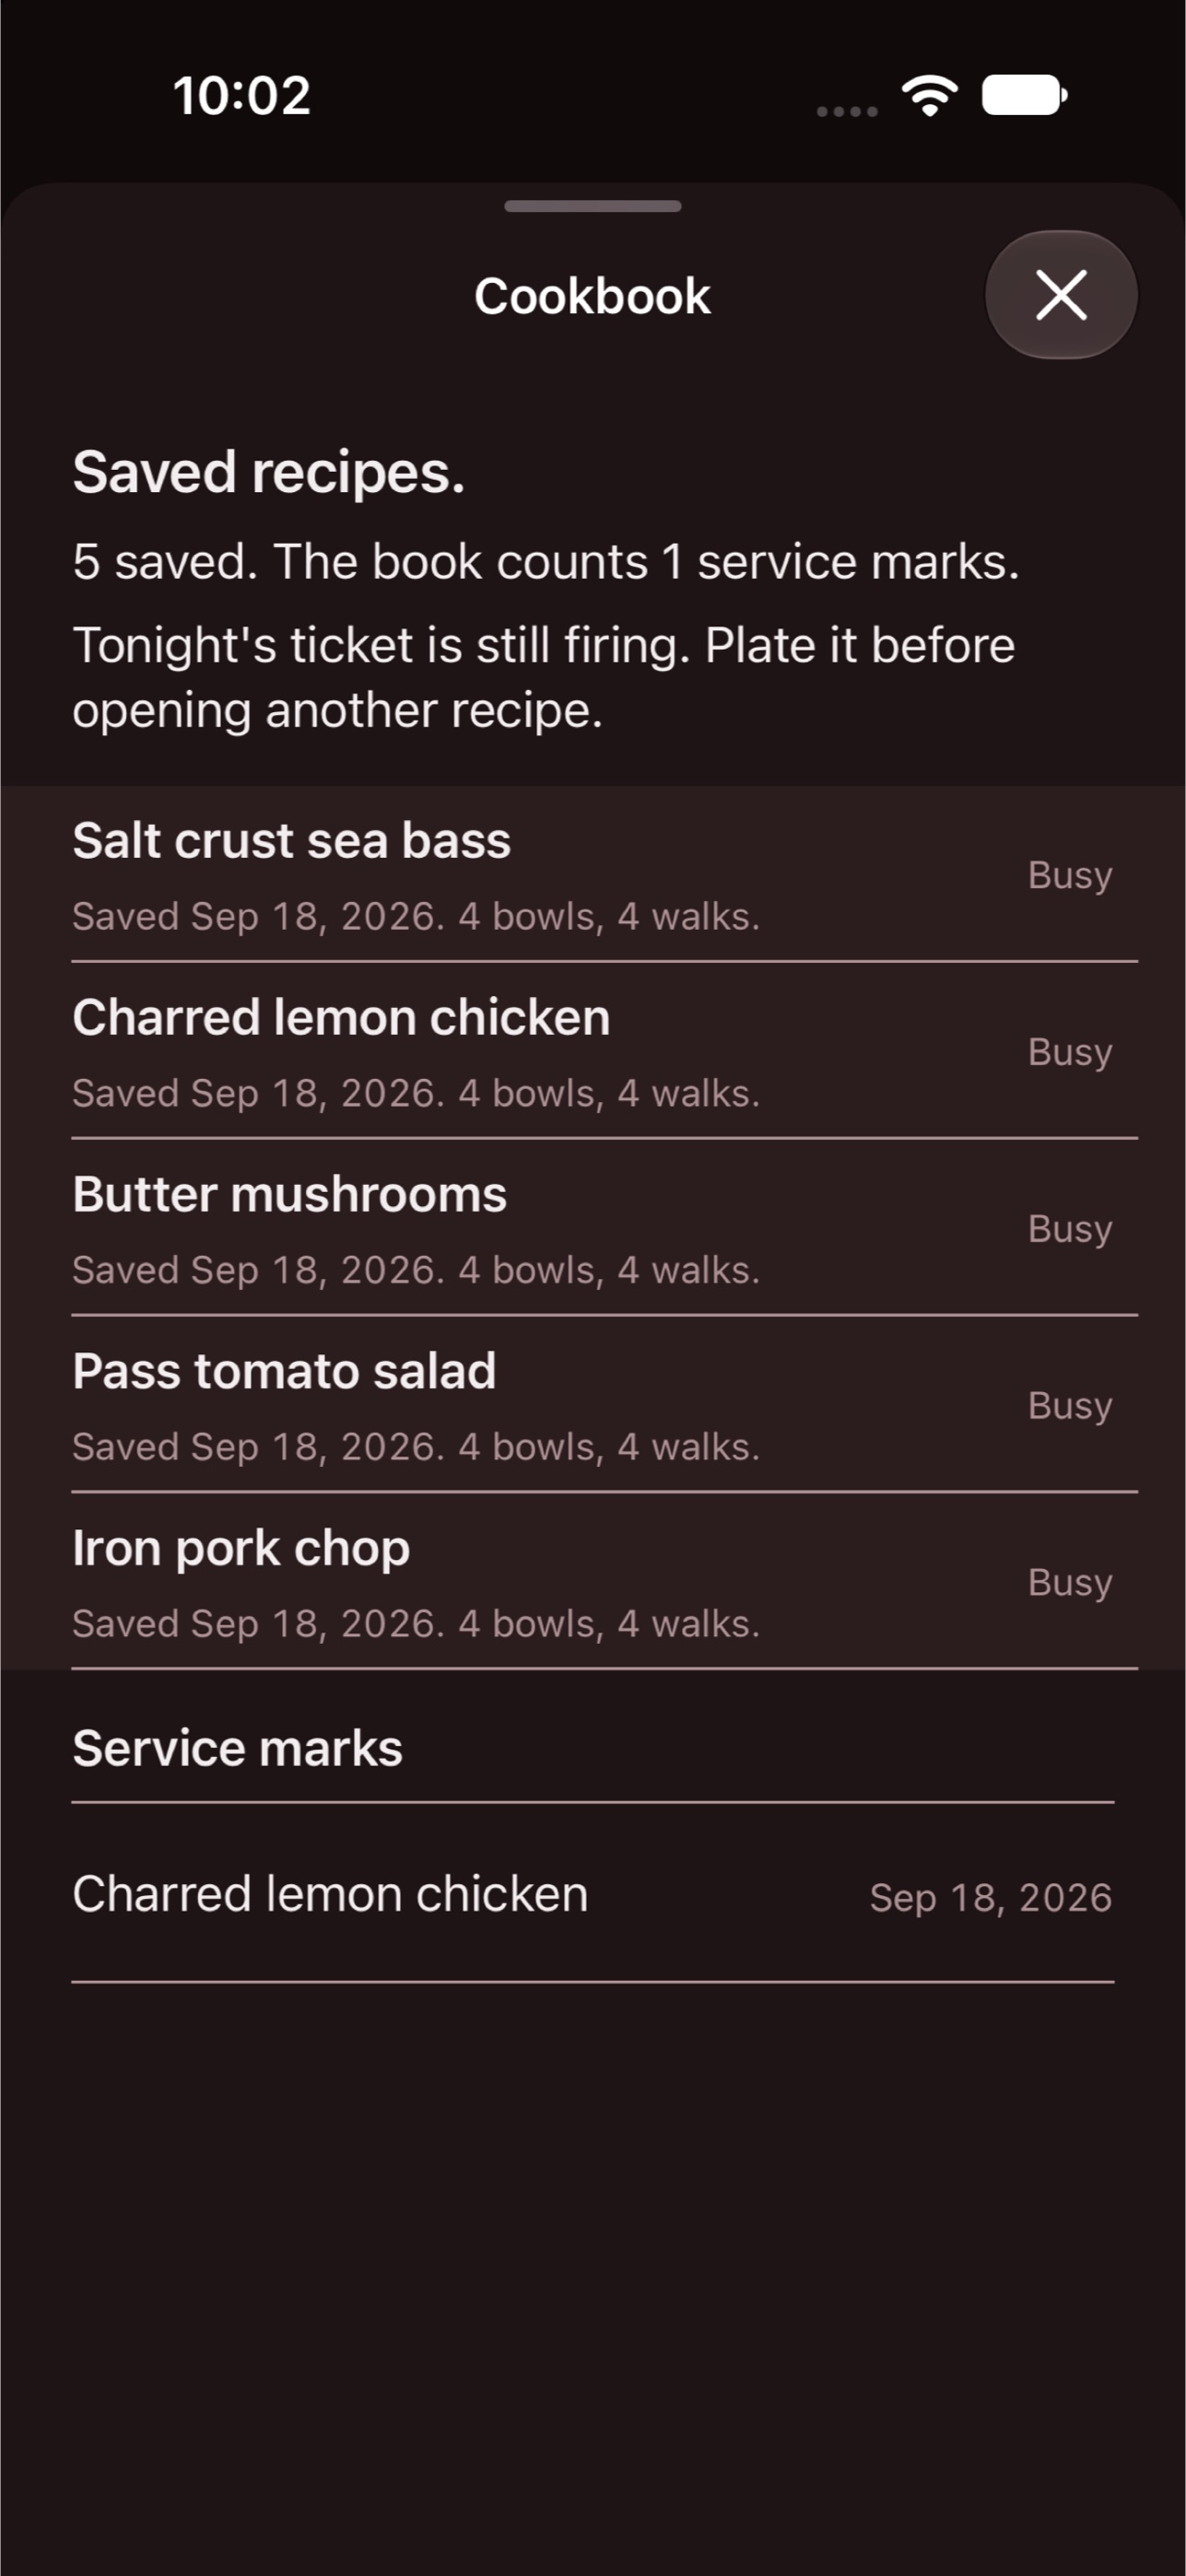Tap Busy label beside Pass tomato salad
The width and height of the screenshot is (1186, 2576).
point(1070,1407)
